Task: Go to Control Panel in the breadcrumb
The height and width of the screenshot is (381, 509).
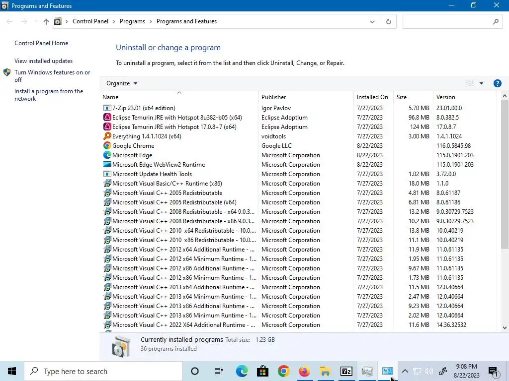Action: [90, 21]
